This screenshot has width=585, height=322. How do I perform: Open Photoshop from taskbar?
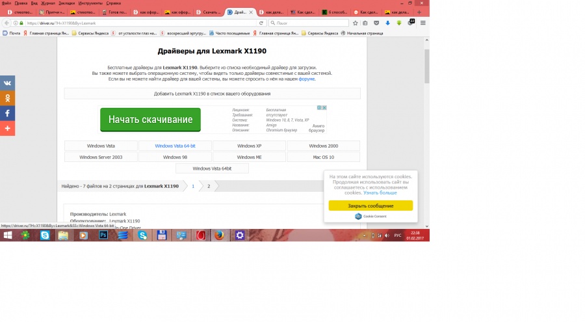pos(103,235)
